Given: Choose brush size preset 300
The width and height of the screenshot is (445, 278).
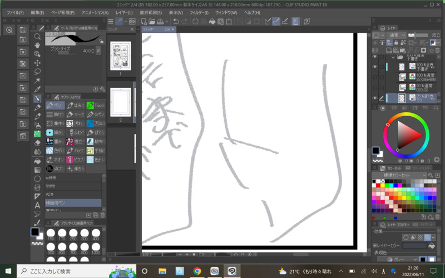Looking at the screenshot, I should [x=85, y=235].
